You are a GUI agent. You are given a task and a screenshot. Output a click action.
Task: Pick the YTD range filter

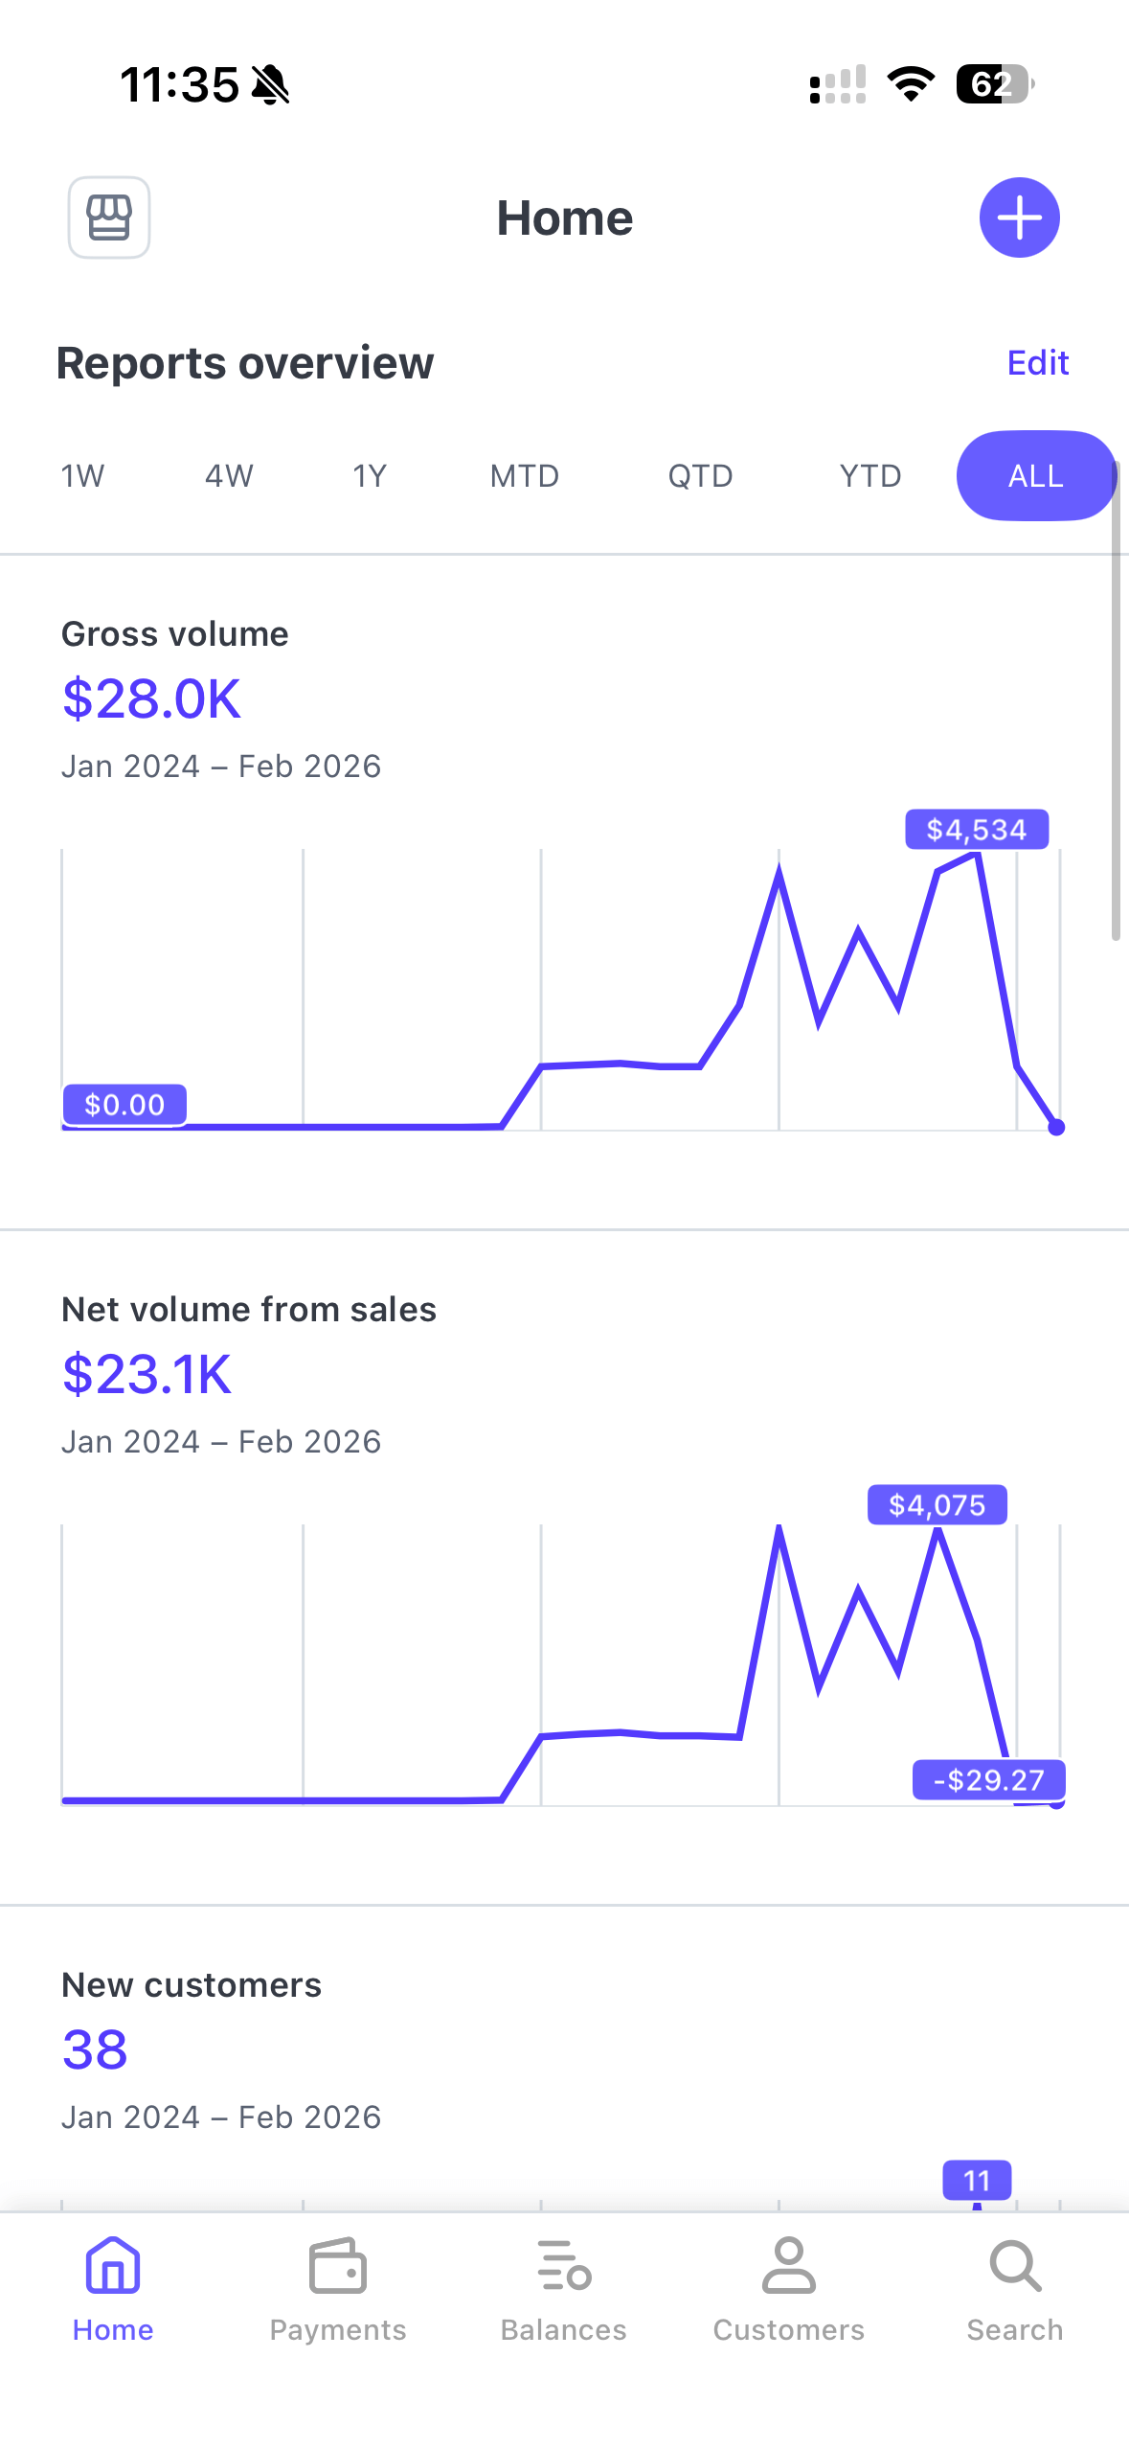tap(870, 476)
